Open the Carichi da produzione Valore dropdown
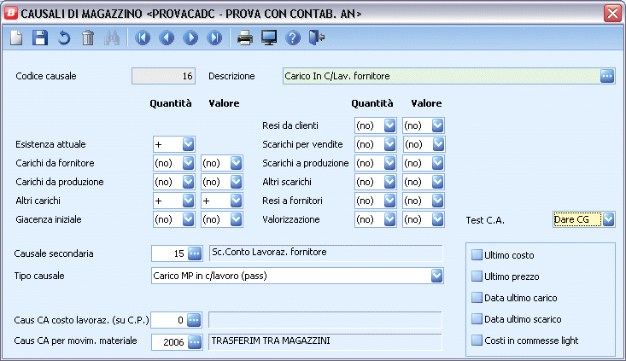 coord(236,182)
